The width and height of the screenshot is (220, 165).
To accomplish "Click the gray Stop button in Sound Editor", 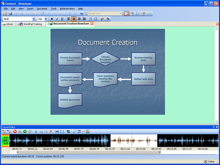I will click(x=30, y=131).
